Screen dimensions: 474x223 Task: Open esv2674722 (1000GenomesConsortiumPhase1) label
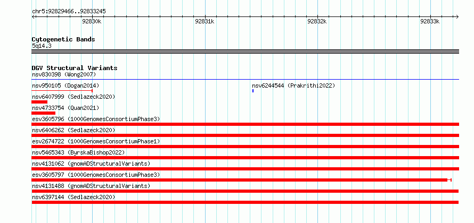pos(96,141)
